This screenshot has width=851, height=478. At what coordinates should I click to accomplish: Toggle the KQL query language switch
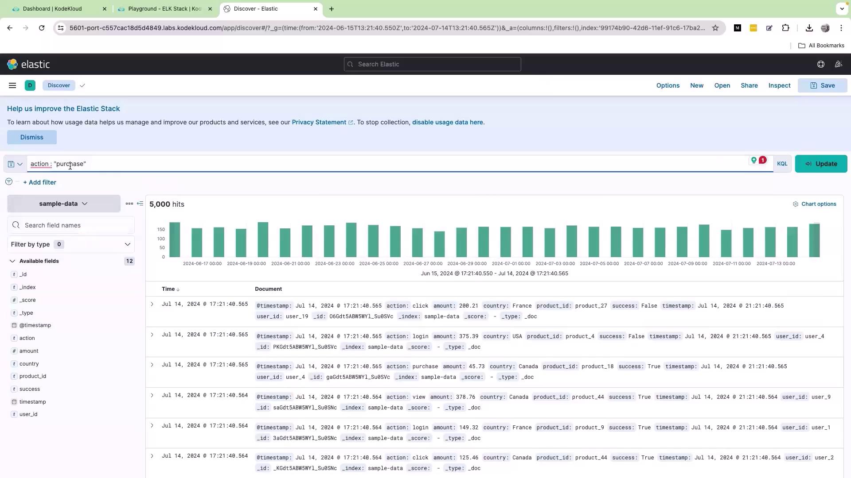(782, 164)
